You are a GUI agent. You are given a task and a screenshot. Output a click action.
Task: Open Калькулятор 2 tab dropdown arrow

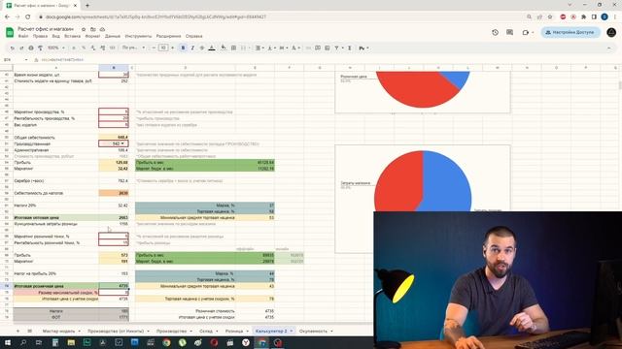pos(292,331)
